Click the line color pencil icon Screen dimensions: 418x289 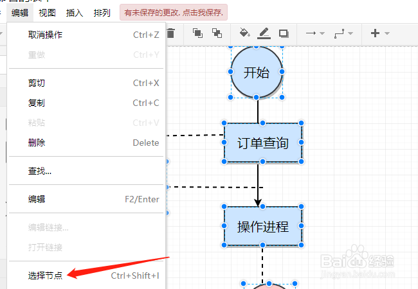(x=264, y=33)
